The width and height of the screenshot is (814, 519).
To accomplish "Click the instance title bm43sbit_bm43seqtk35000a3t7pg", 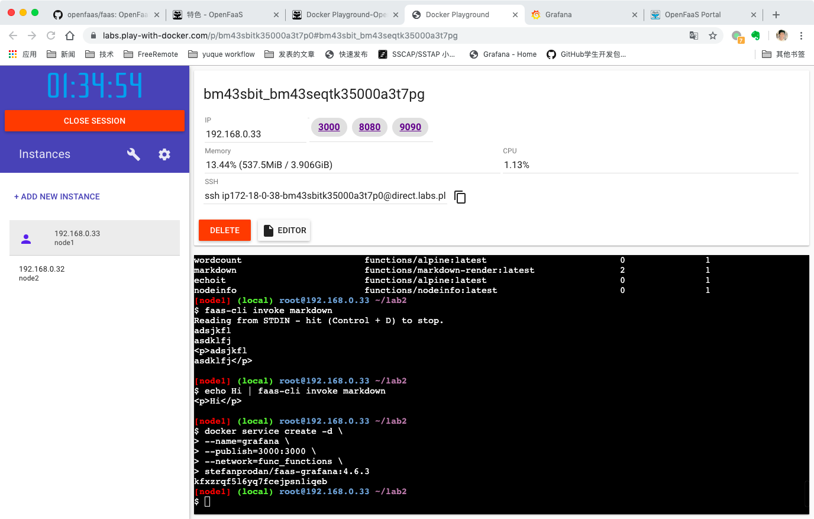I will tap(314, 94).
